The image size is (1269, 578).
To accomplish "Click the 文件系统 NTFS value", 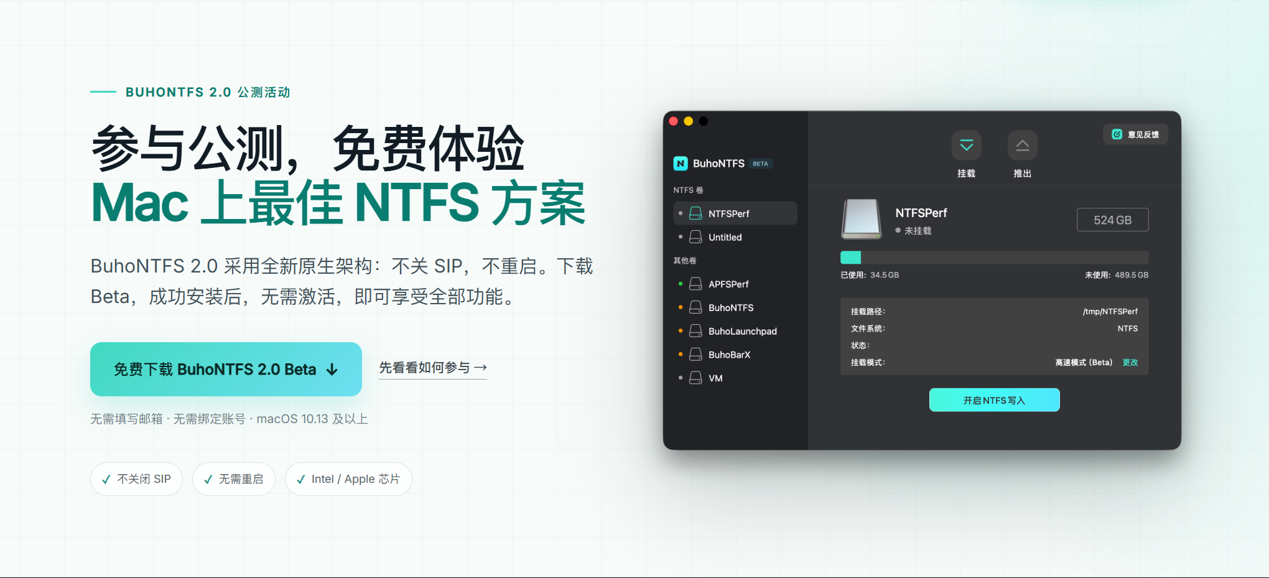I will pyautogui.click(x=1127, y=329).
